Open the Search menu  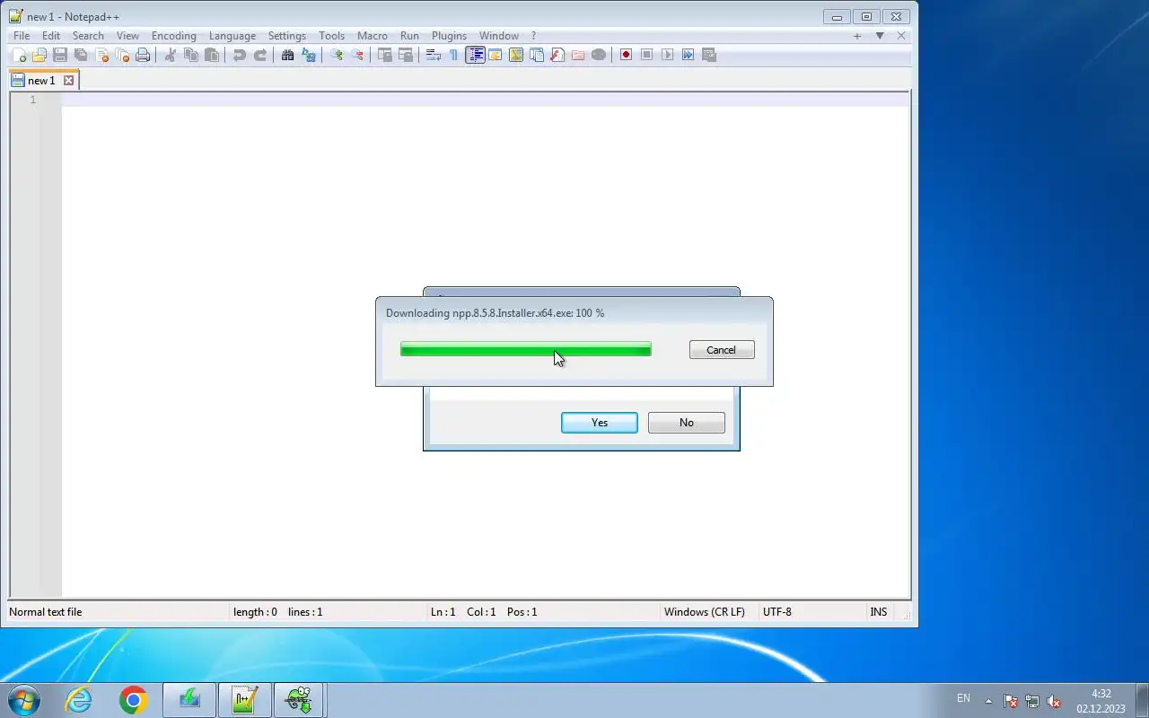coord(88,36)
